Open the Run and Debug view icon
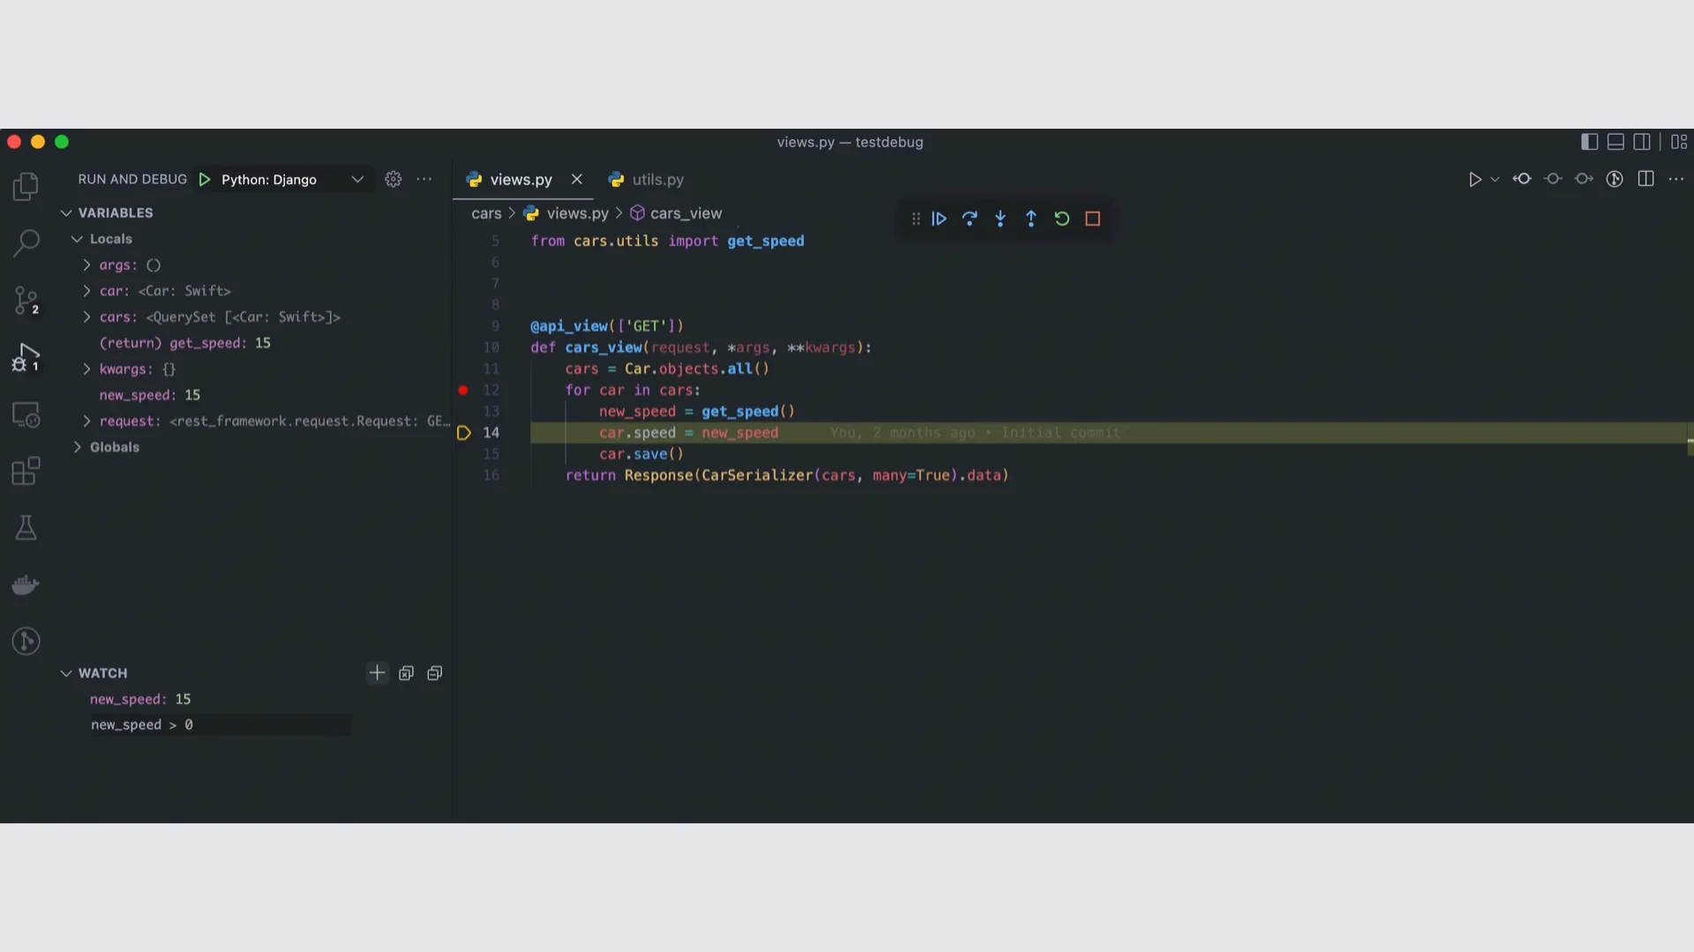The image size is (1694, 952). 26,357
